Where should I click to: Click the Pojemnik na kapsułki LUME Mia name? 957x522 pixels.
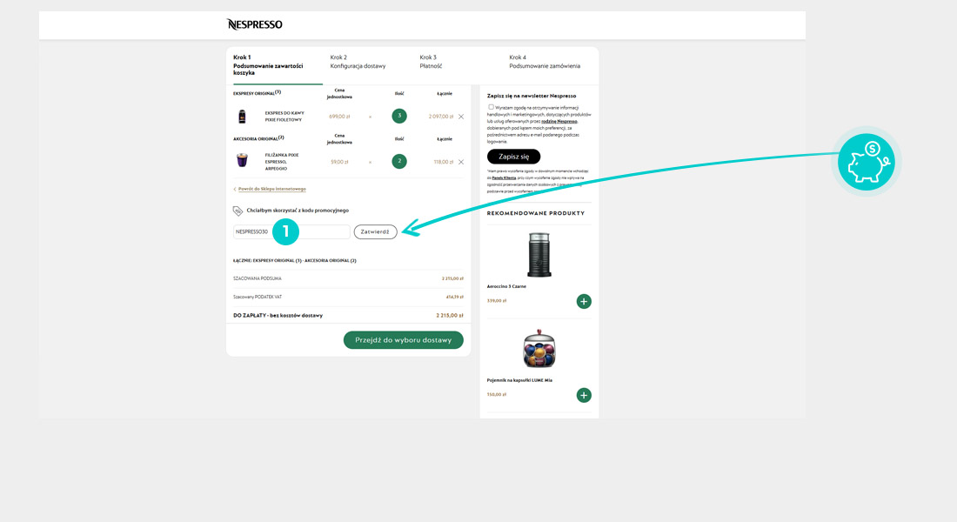(519, 380)
